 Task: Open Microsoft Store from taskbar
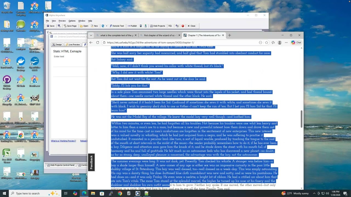102,193
